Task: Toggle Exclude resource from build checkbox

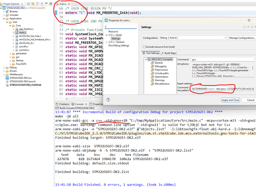Action: coord(144,47)
